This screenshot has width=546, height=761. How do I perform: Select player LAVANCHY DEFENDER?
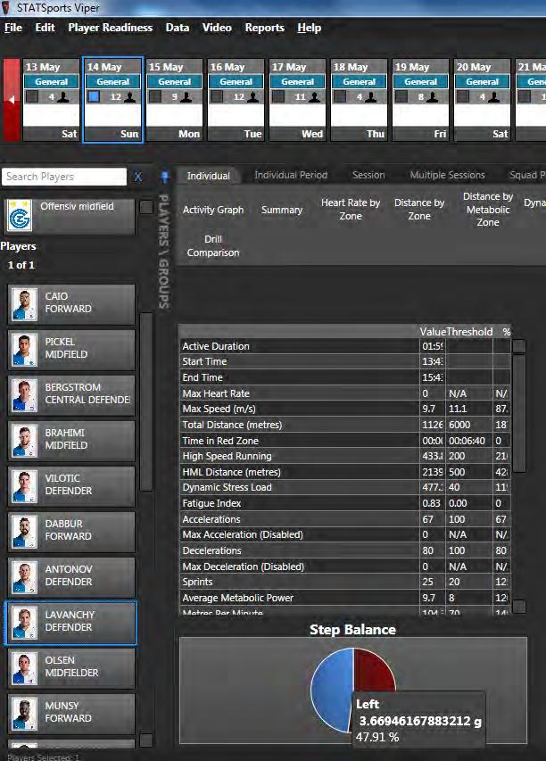tap(71, 622)
